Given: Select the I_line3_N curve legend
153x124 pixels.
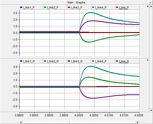Looking at the screenshot, I should pyautogui.click(x=76, y=61).
